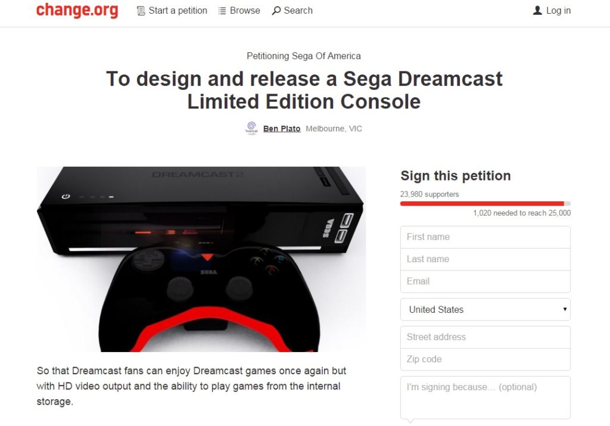This screenshot has width=610, height=426.
Task: Open the Browse menu item
Action: (x=244, y=10)
